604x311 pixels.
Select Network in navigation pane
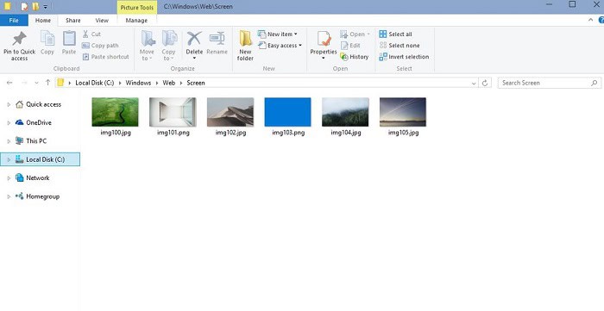click(33, 178)
